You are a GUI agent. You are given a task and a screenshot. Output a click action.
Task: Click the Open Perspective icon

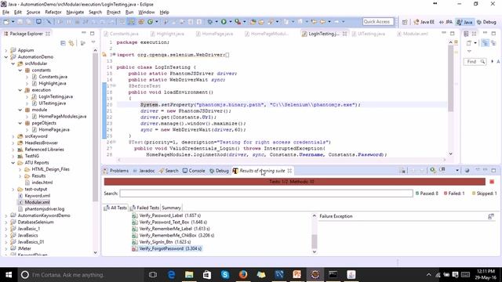405,22
